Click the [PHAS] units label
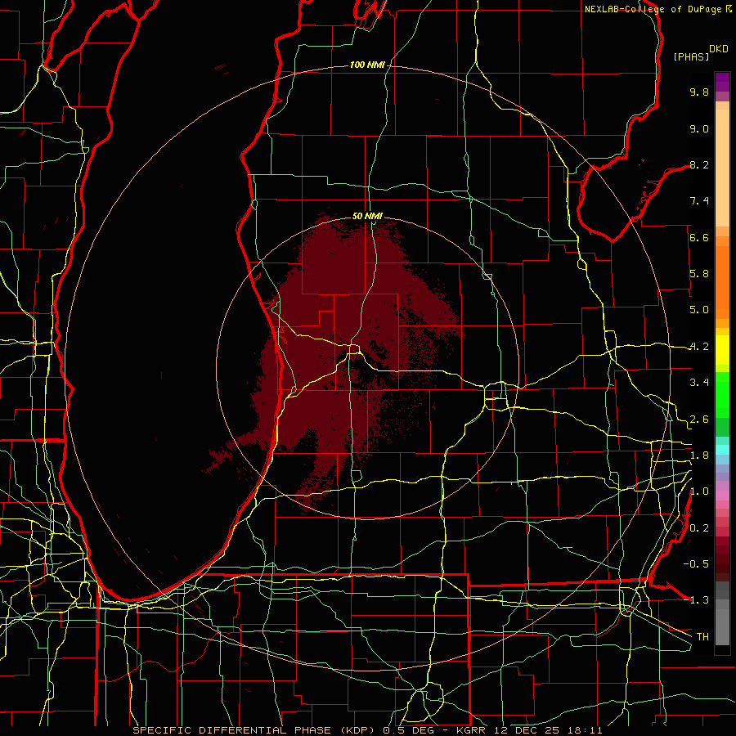 pos(691,56)
